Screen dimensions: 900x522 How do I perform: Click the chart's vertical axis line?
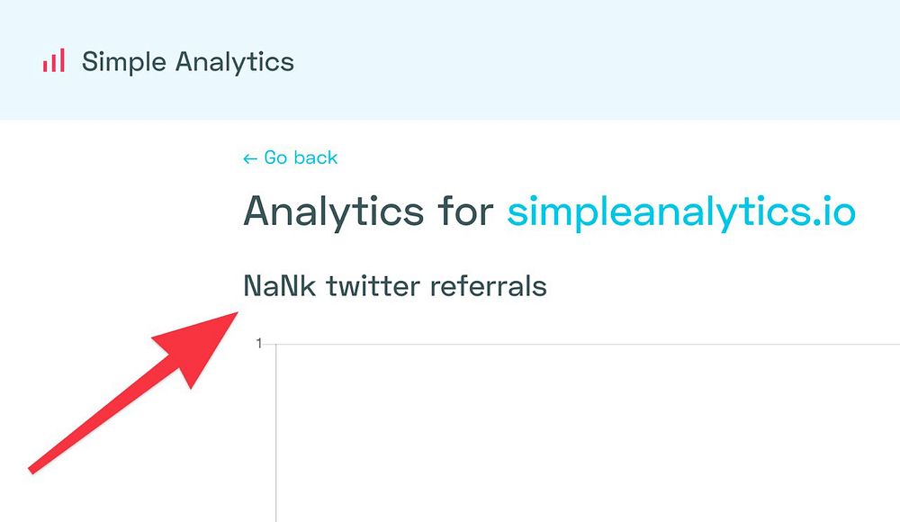point(275,432)
